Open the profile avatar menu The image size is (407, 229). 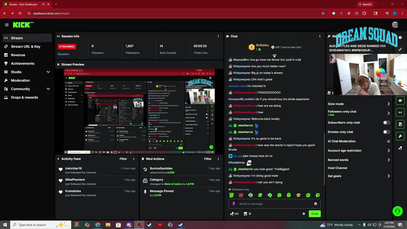coord(395,25)
